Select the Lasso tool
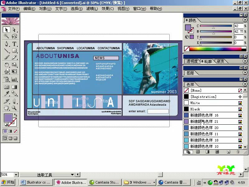 coord(14,36)
